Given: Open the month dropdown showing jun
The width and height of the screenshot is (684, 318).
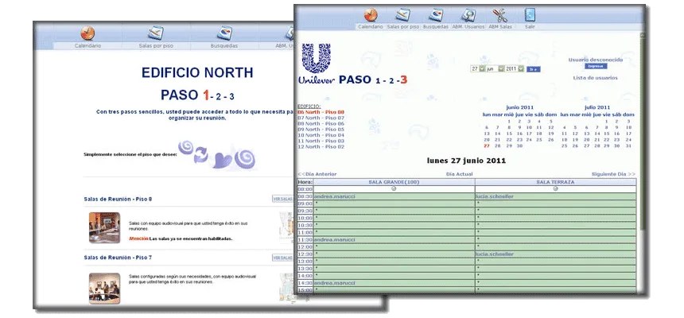Looking at the screenshot, I should 496,69.
